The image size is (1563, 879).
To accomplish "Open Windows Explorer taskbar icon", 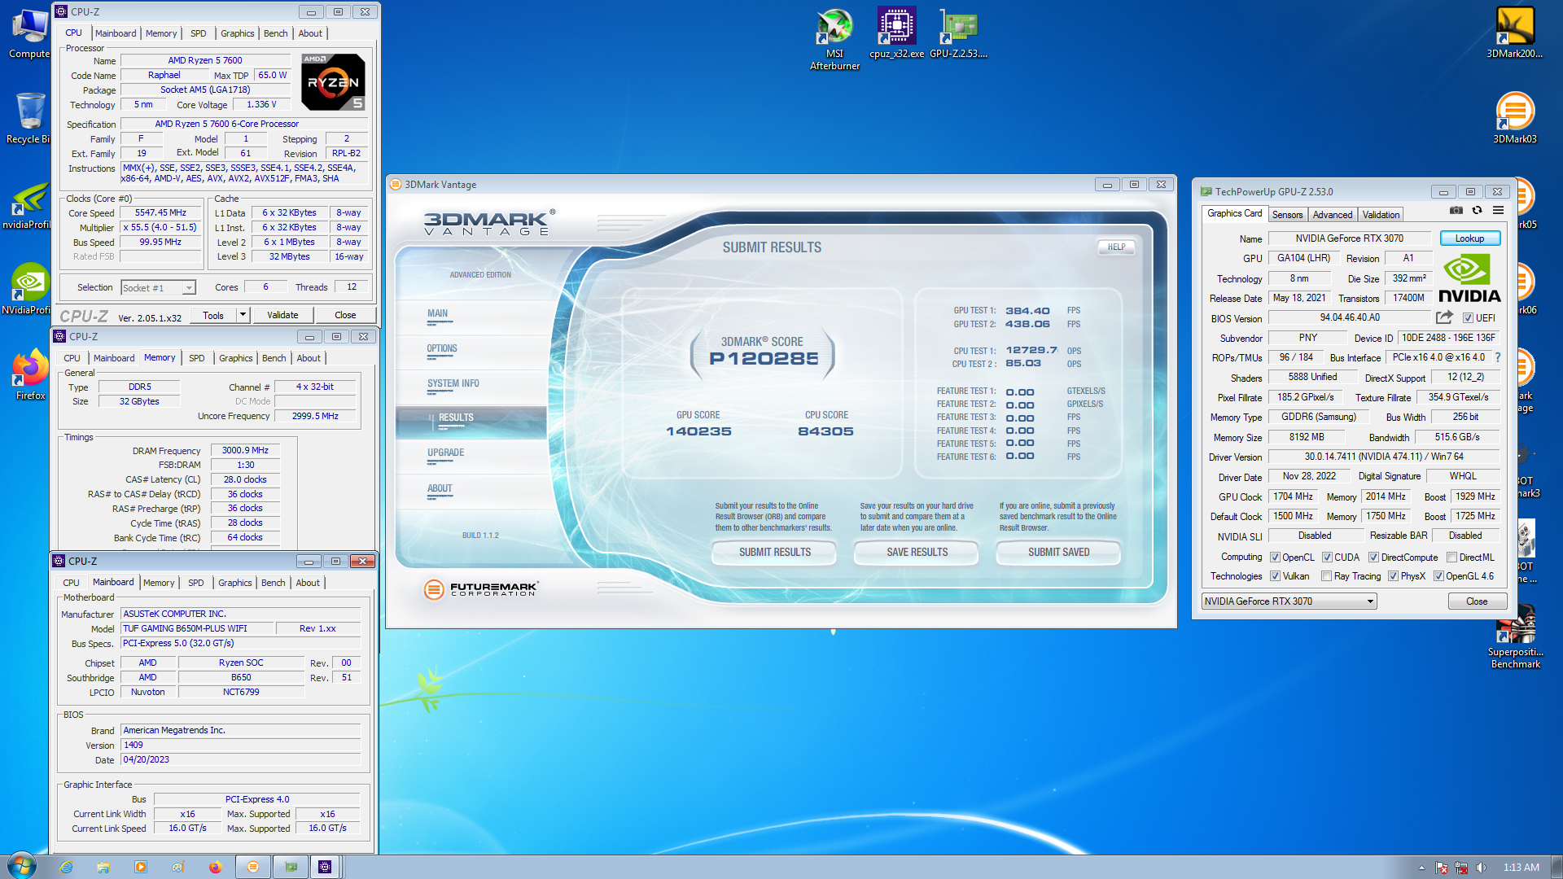I will [103, 867].
